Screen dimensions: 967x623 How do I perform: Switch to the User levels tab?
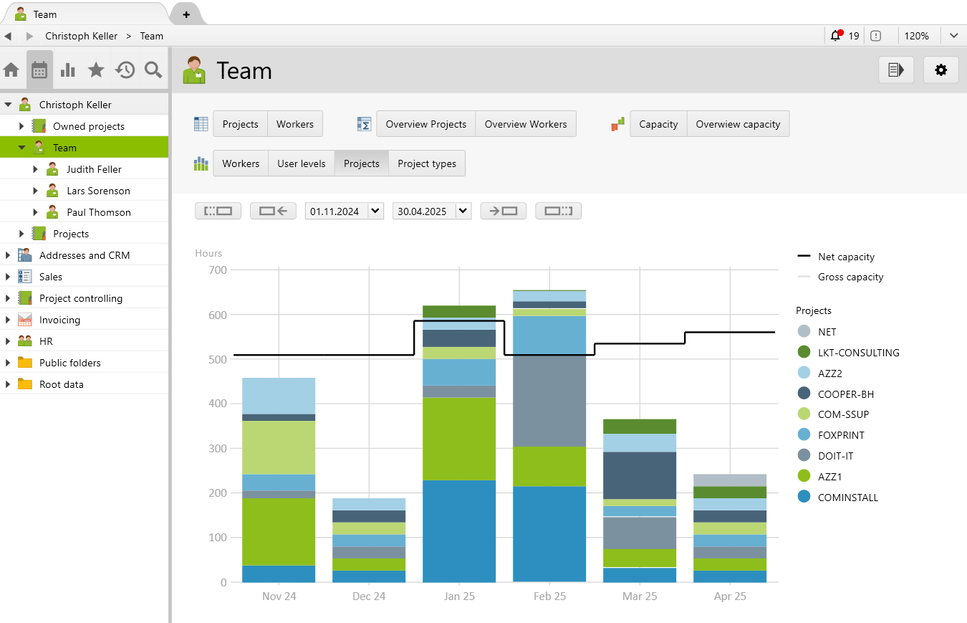301,163
